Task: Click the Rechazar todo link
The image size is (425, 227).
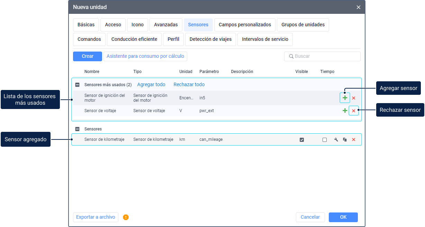Action: coord(189,85)
